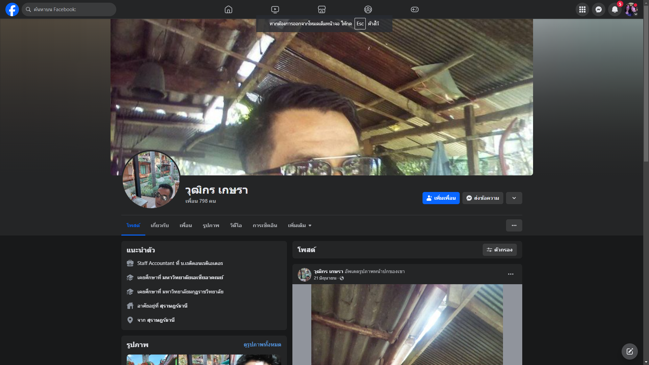Switch to the รูปภาพ tab
The image size is (649, 365).
click(x=211, y=225)
